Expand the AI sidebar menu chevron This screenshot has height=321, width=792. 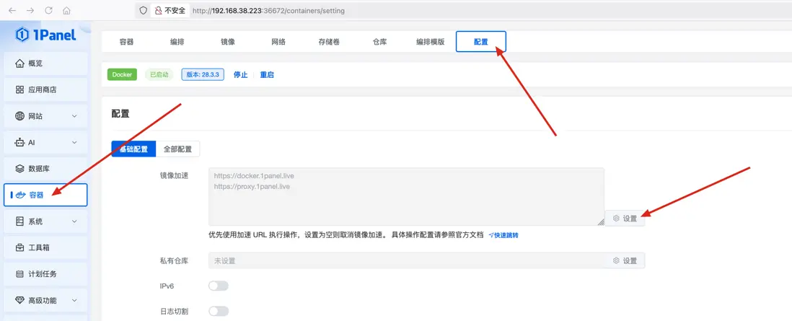click(x=74, y=143)
